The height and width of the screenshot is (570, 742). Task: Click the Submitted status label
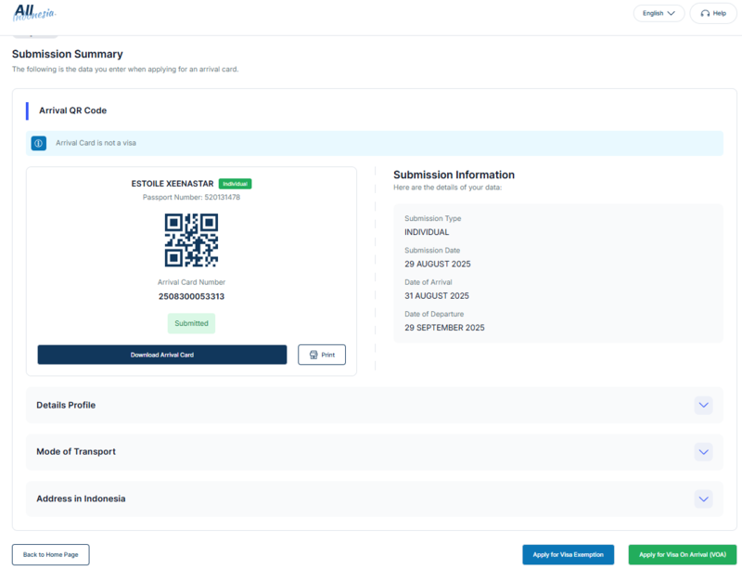tap(191, 323)
